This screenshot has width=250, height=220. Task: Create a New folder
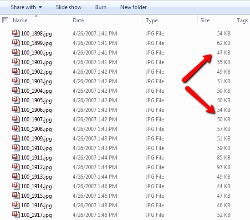pos(133,7)
